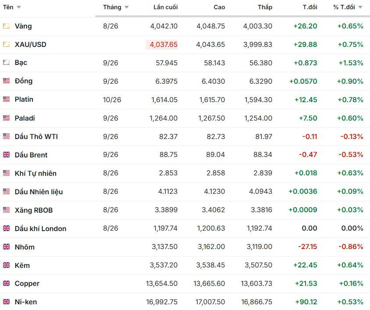Open the Vàng commodity link
This screenshot has width=370, height=310.
tap(23, 26)
